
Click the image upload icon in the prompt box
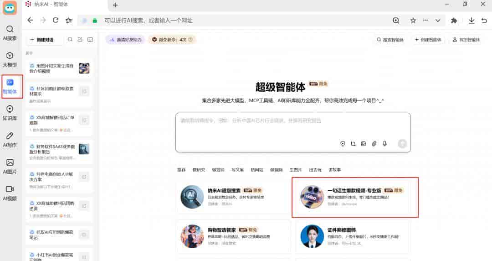tap(364, 144)
